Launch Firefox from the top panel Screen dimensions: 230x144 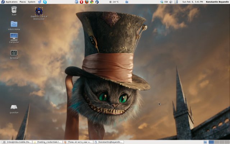[x=87, y=2]
